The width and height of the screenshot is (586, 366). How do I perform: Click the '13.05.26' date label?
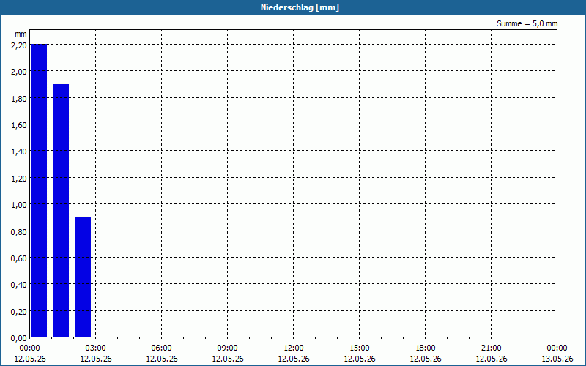pos(557,359)
